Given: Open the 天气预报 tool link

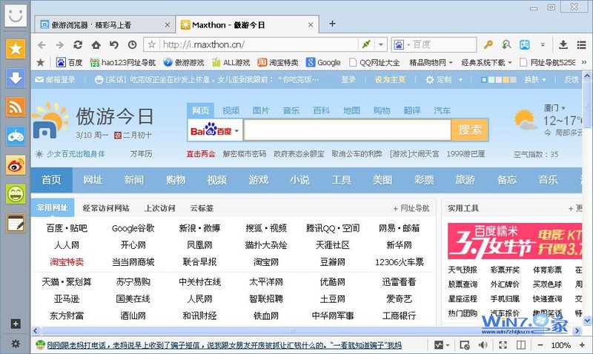Looking at the screenshot, I should point(463,270).
